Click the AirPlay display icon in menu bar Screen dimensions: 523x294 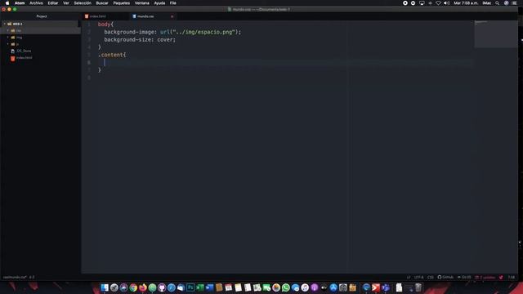pos(422,3)
